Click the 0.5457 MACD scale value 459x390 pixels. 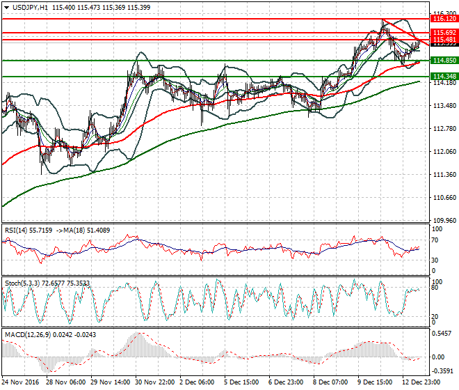(442, 334)
